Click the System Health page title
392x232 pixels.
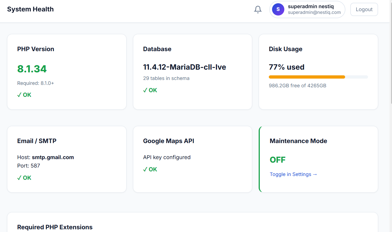30,9
